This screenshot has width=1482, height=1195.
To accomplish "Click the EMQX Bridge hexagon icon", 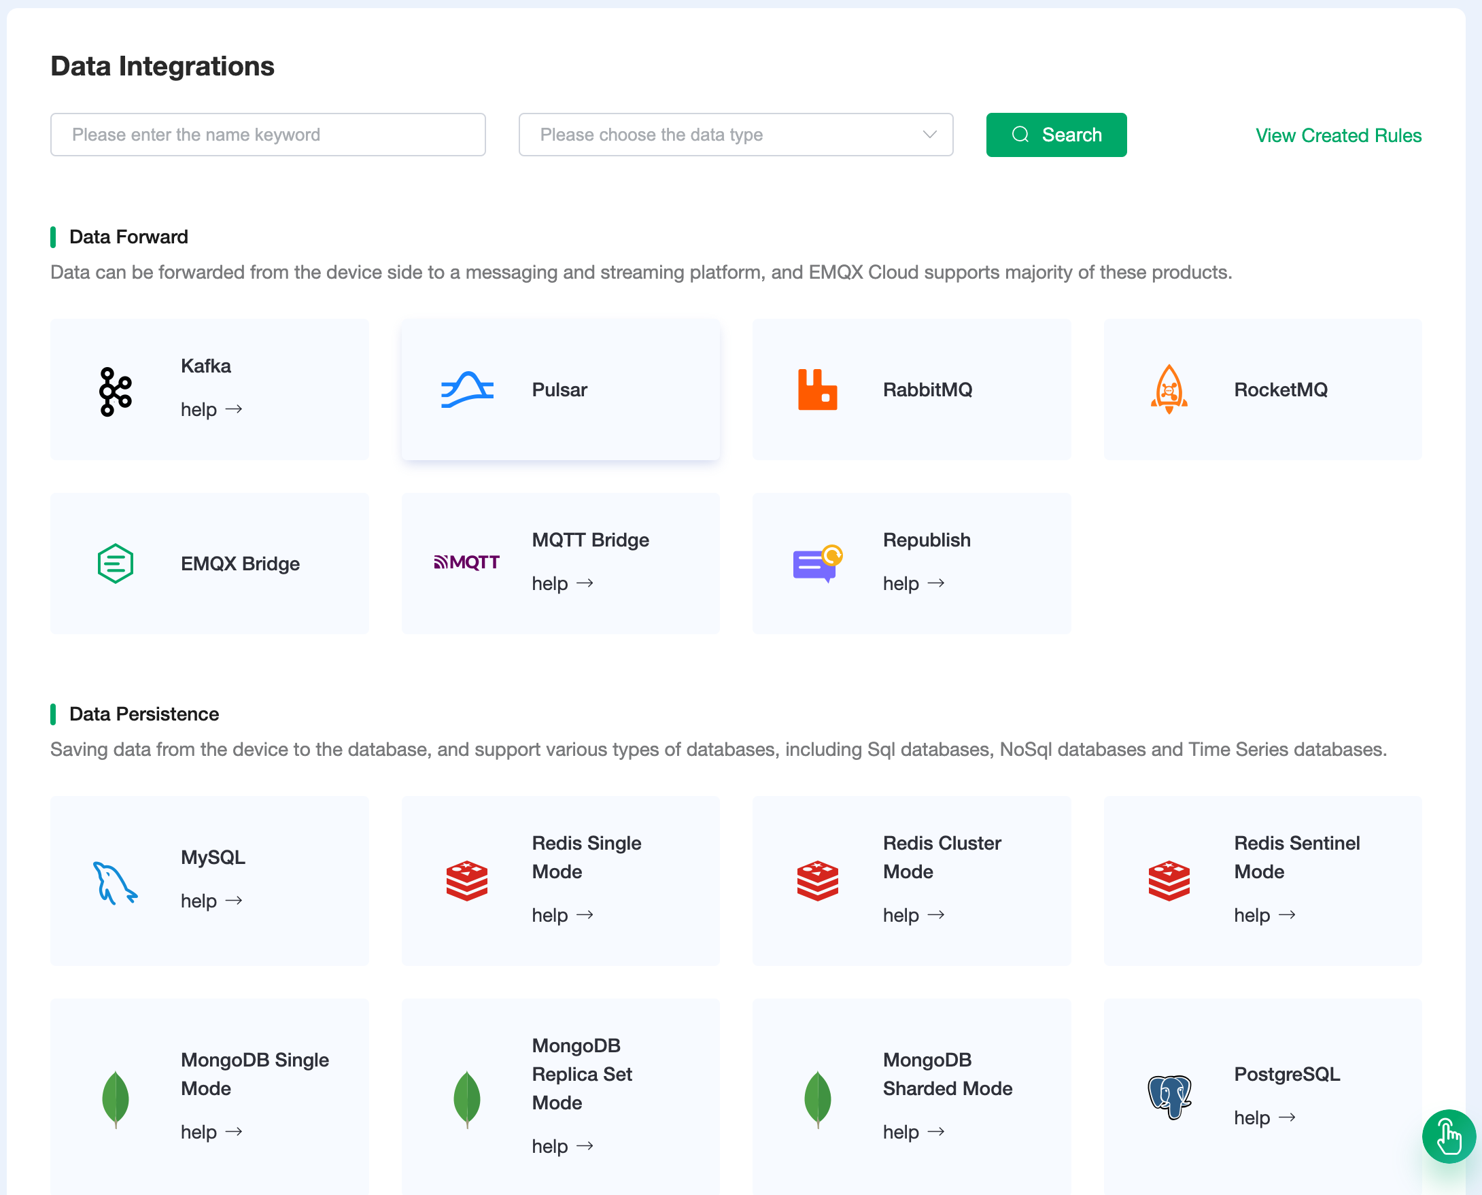I will pyautogui.click(x=115, y=563).
